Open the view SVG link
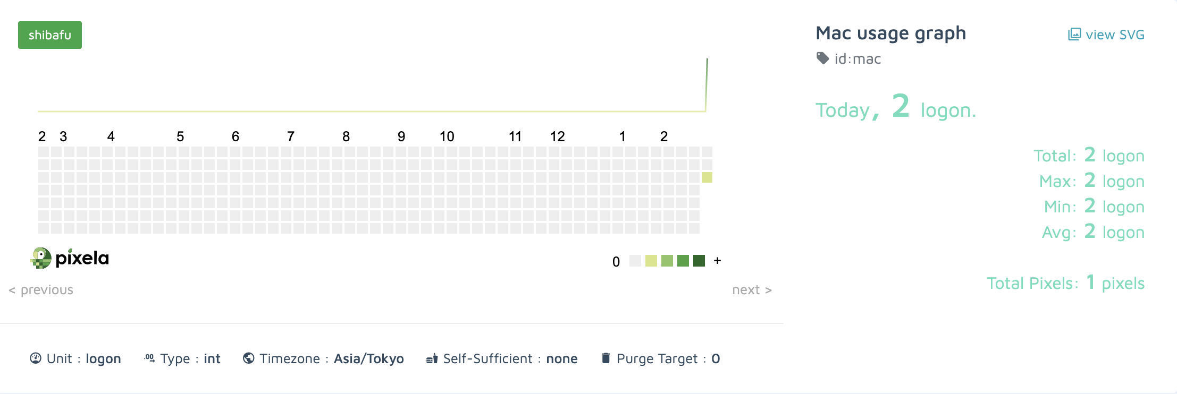1177x394 pixels. point(1115,35)
